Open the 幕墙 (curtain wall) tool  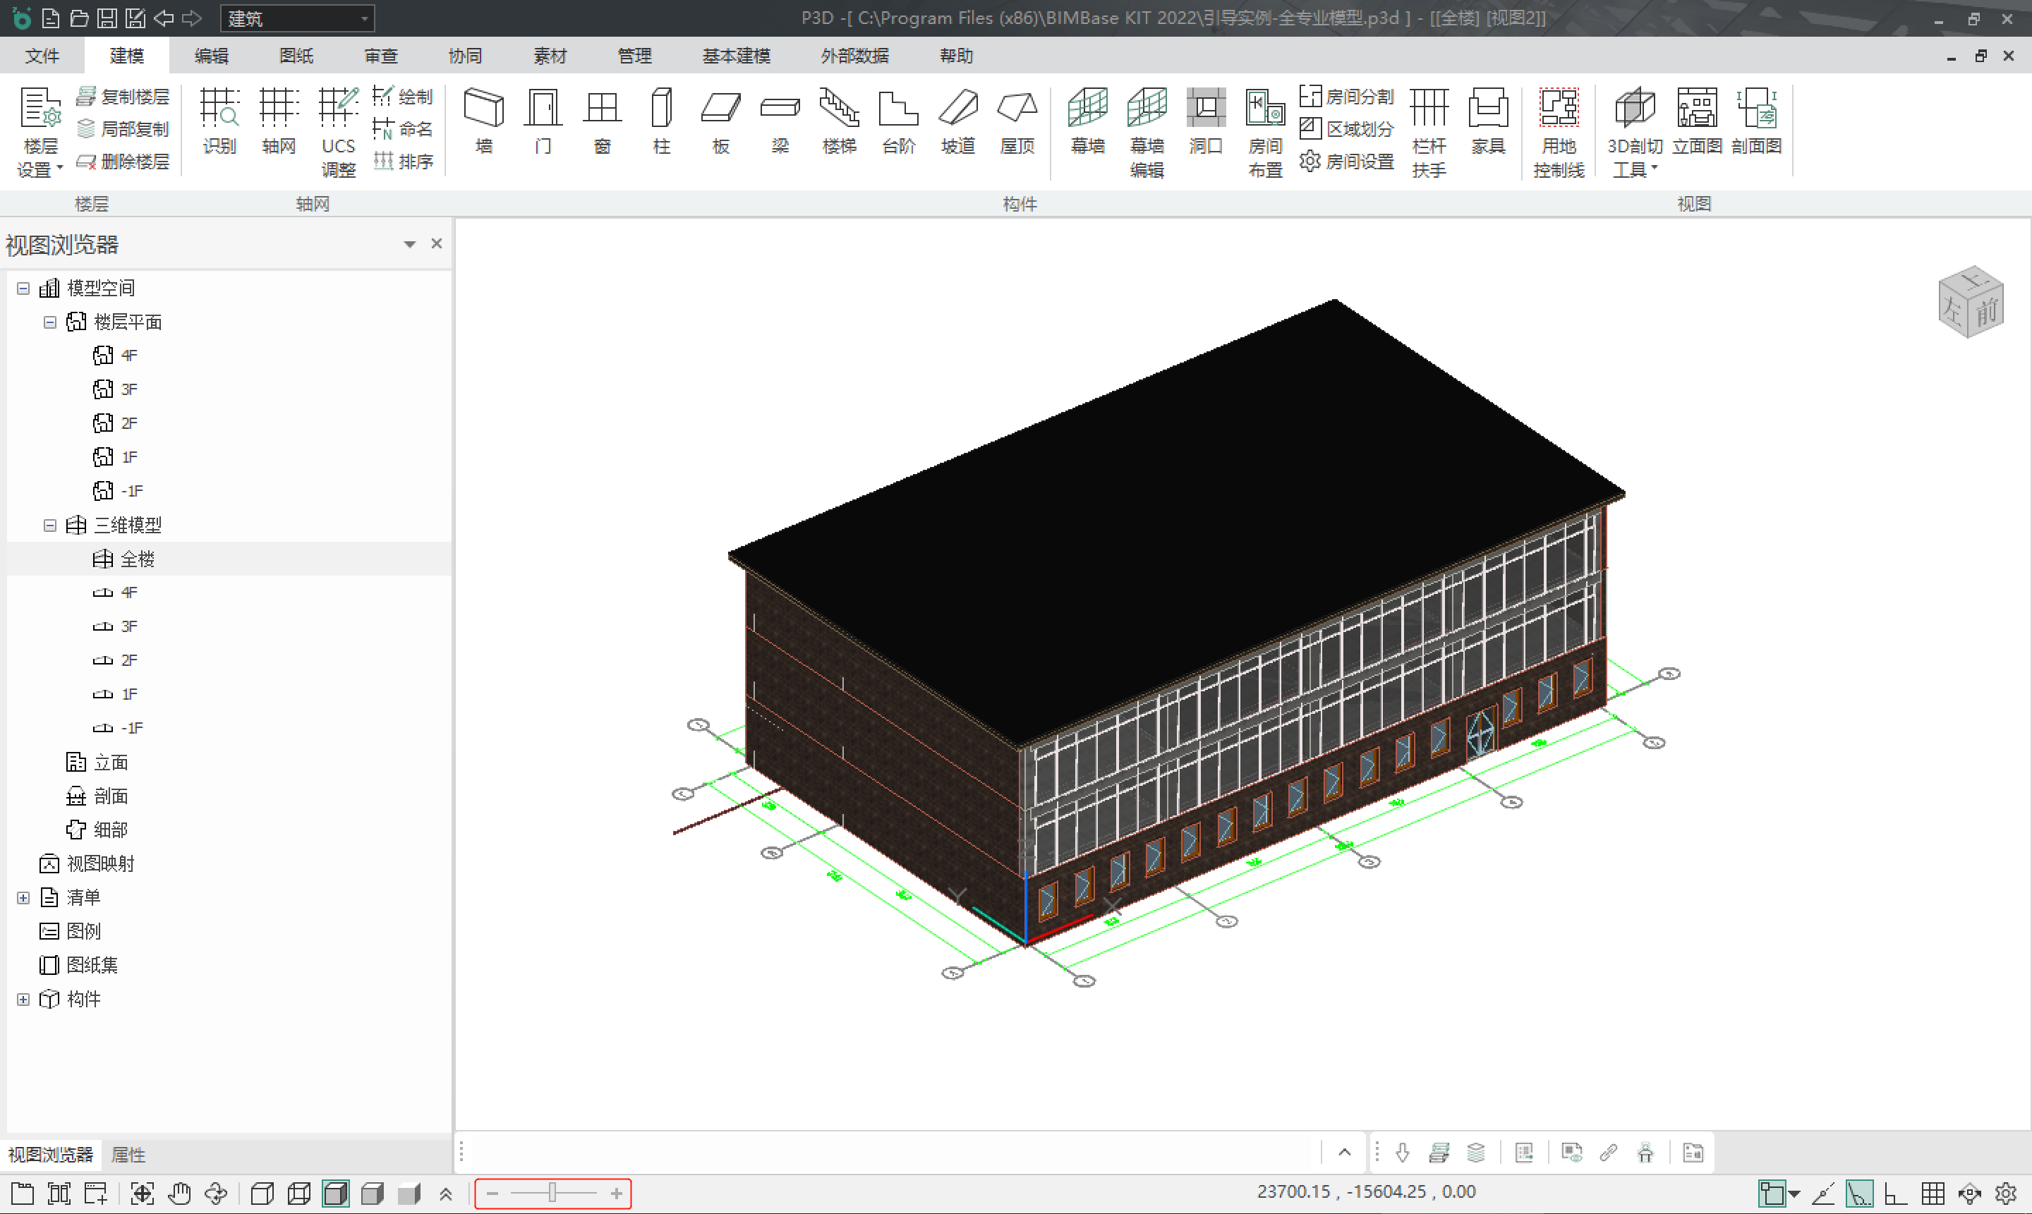(x=1087, y=120)
